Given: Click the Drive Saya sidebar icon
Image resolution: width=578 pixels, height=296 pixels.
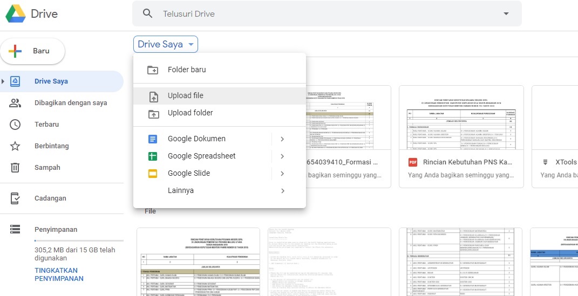Looking at the screenshot, I should [x=15, y=81].
